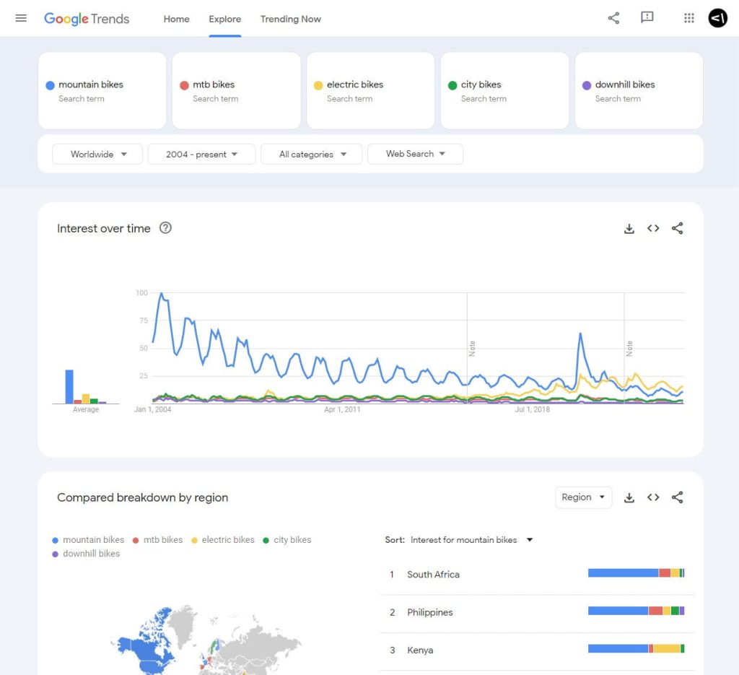Change the 2004 - present time range

pyautogui.click(x=201, y=154)
